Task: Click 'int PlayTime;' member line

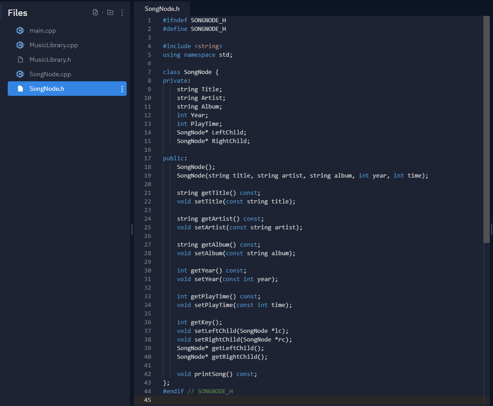Action: (x=199, y=124)
